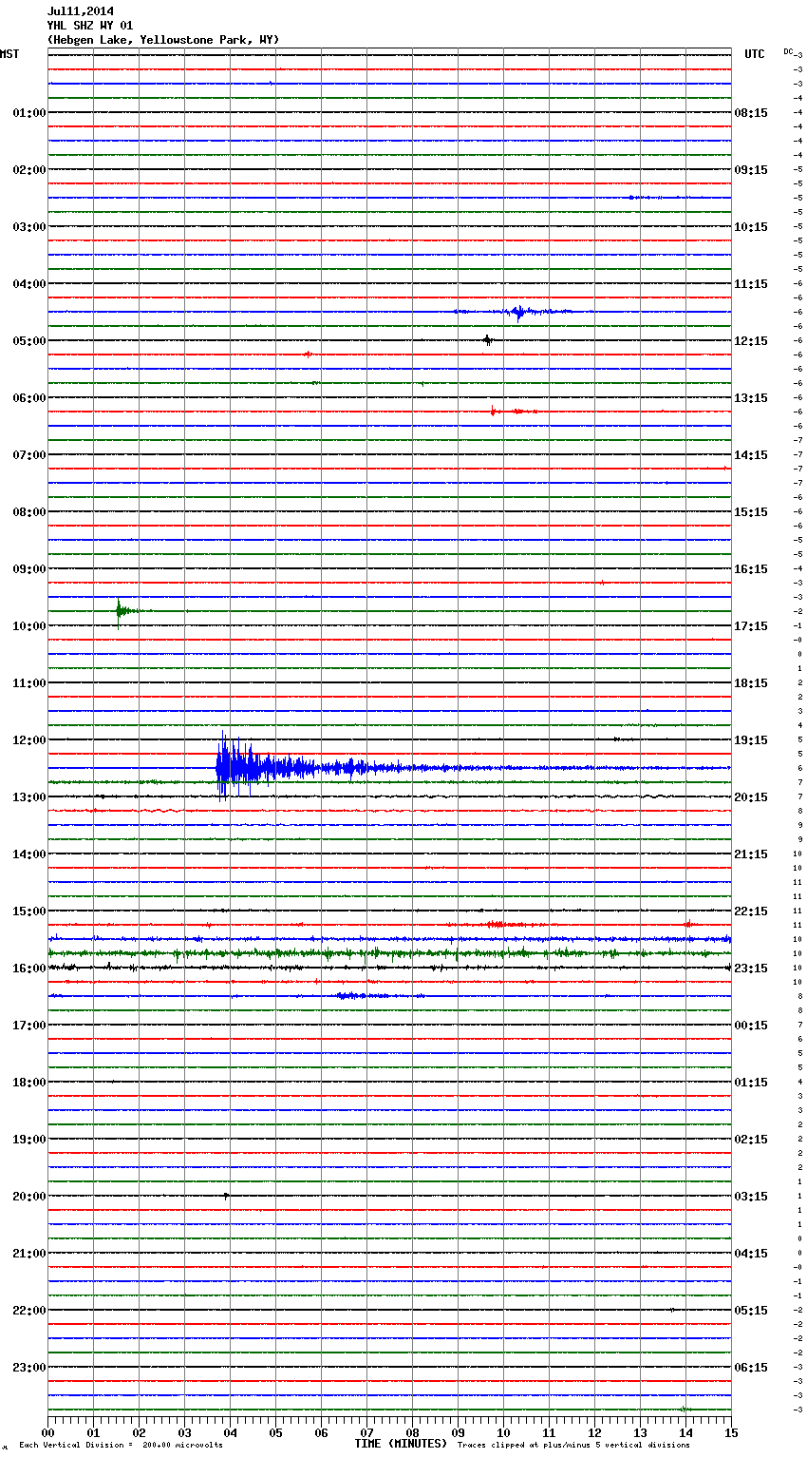807x1458 pixels.
Task: Select the 20:00 MST row label
Action: pos(28,1197)
